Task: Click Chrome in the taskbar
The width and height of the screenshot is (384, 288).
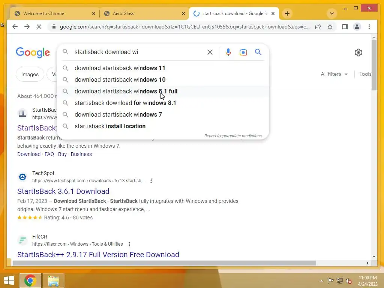Action: point(30,280)
